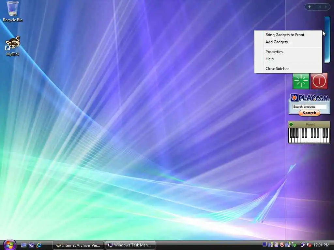Click the PLAY.COM logo in the gadget
The height and width of the screenshot is (250, 334).
point(310,98)
